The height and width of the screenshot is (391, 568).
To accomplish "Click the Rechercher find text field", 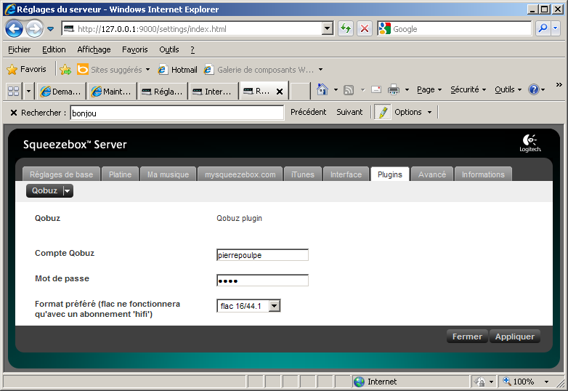I will [x=177, y=113].
